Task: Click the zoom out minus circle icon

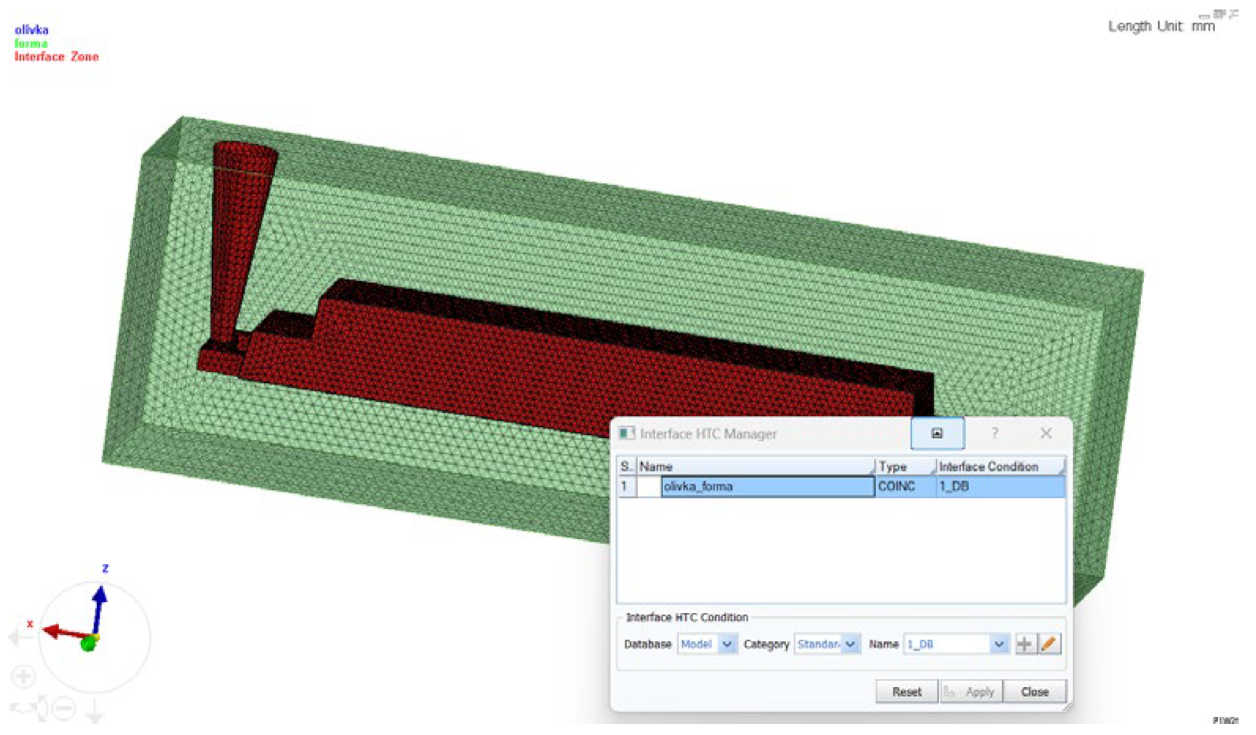Action: click(x=65, y=709)
